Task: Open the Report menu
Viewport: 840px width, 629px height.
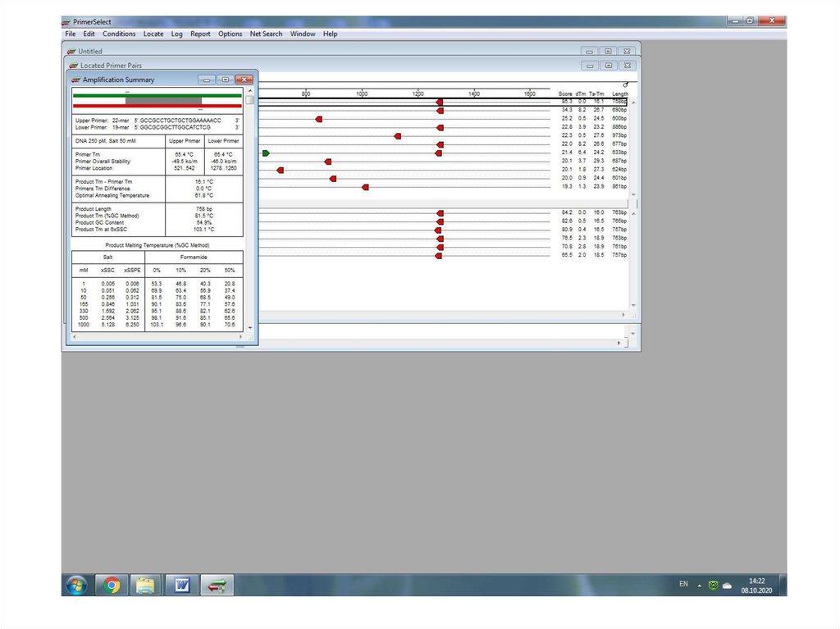Action: click(200, 34)
